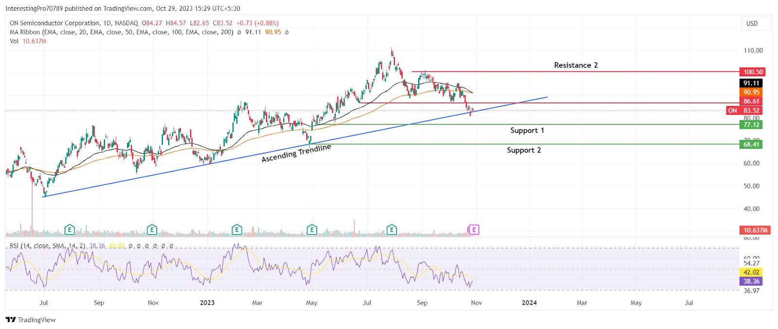
Task: Click the +0.73 (+0.88%) change value
Action: click(258, 23)
